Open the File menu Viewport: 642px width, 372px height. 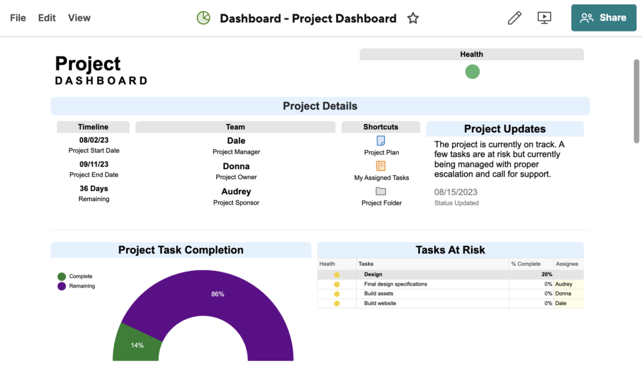(x=18, y=18)
